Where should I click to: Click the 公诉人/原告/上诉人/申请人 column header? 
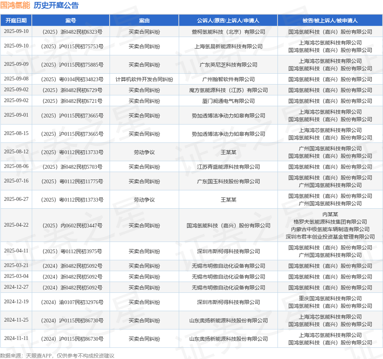point(228,21)
